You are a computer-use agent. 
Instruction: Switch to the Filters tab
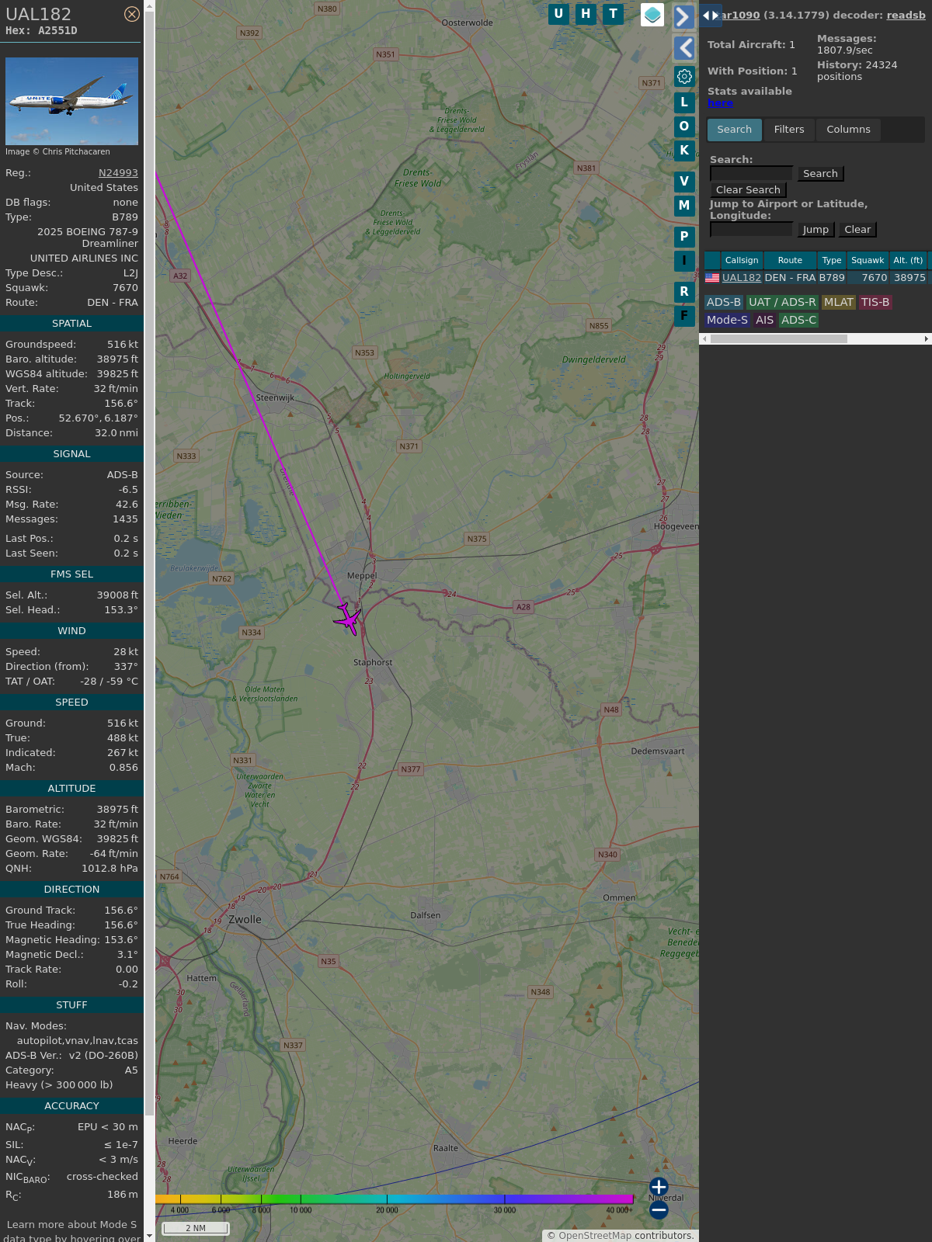tap(788, 130)
